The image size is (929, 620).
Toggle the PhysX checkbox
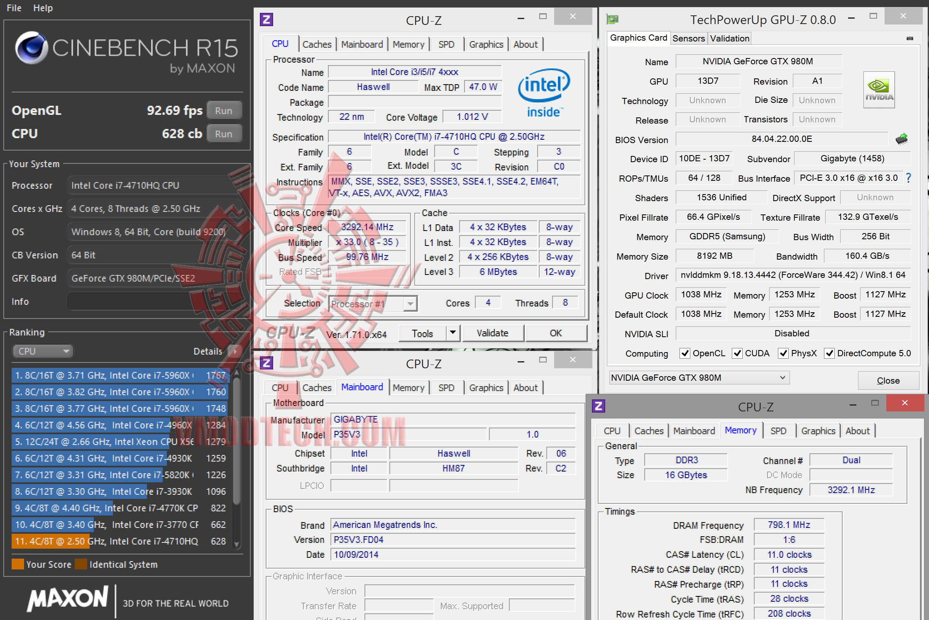click(783, 353)
